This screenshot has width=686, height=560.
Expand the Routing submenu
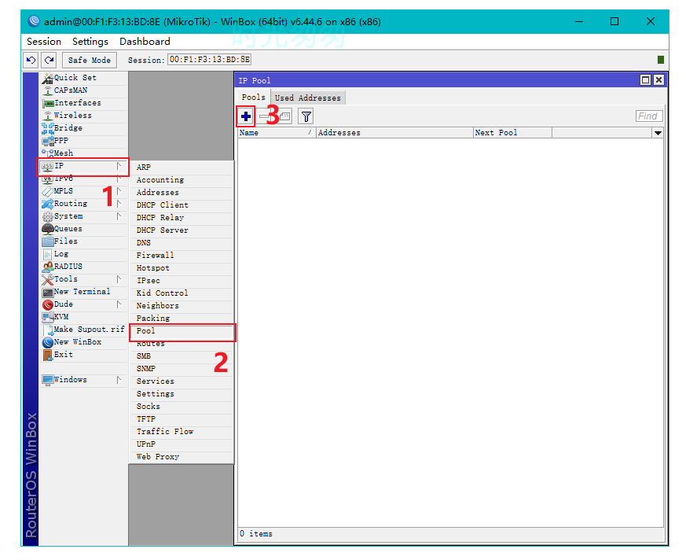coord(83,204)
